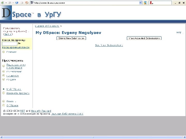The width and height of the screenshot is (186, 139).
Task: Click bullet icon beside 'по заглавию'
Action: (x=4, y=72)
